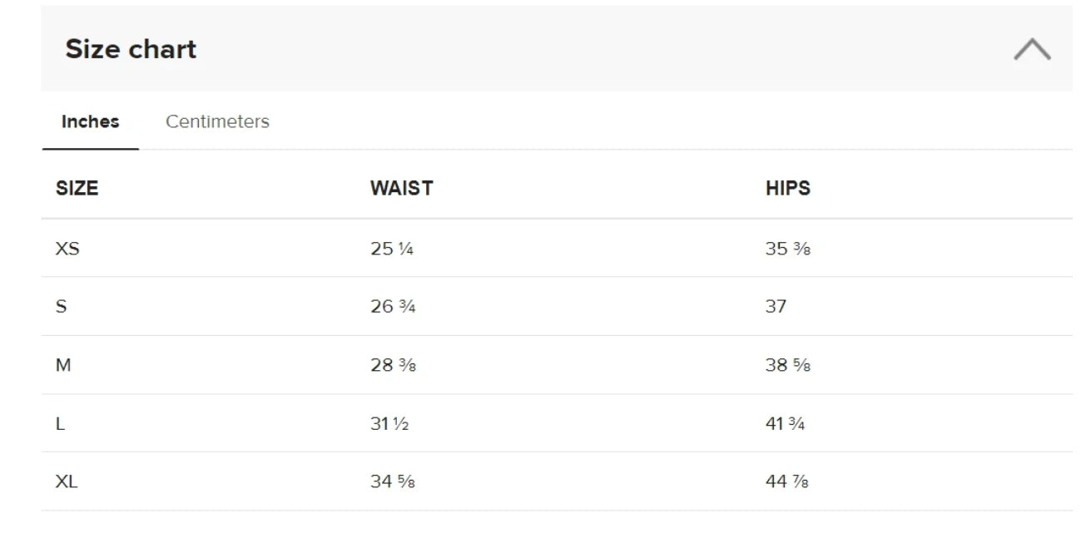Select the S size row label
Screen dimensions: 1086x543
click(61, 306)
